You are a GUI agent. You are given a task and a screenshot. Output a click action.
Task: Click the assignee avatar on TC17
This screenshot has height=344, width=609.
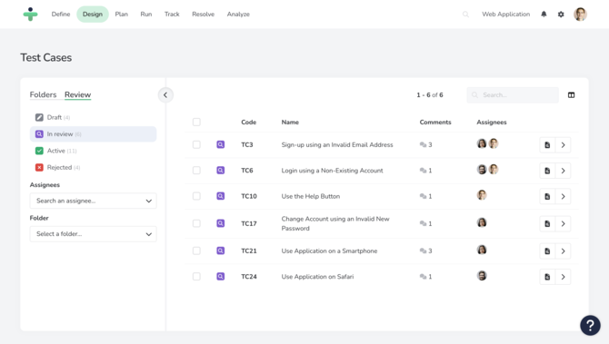tap(482, 222)
